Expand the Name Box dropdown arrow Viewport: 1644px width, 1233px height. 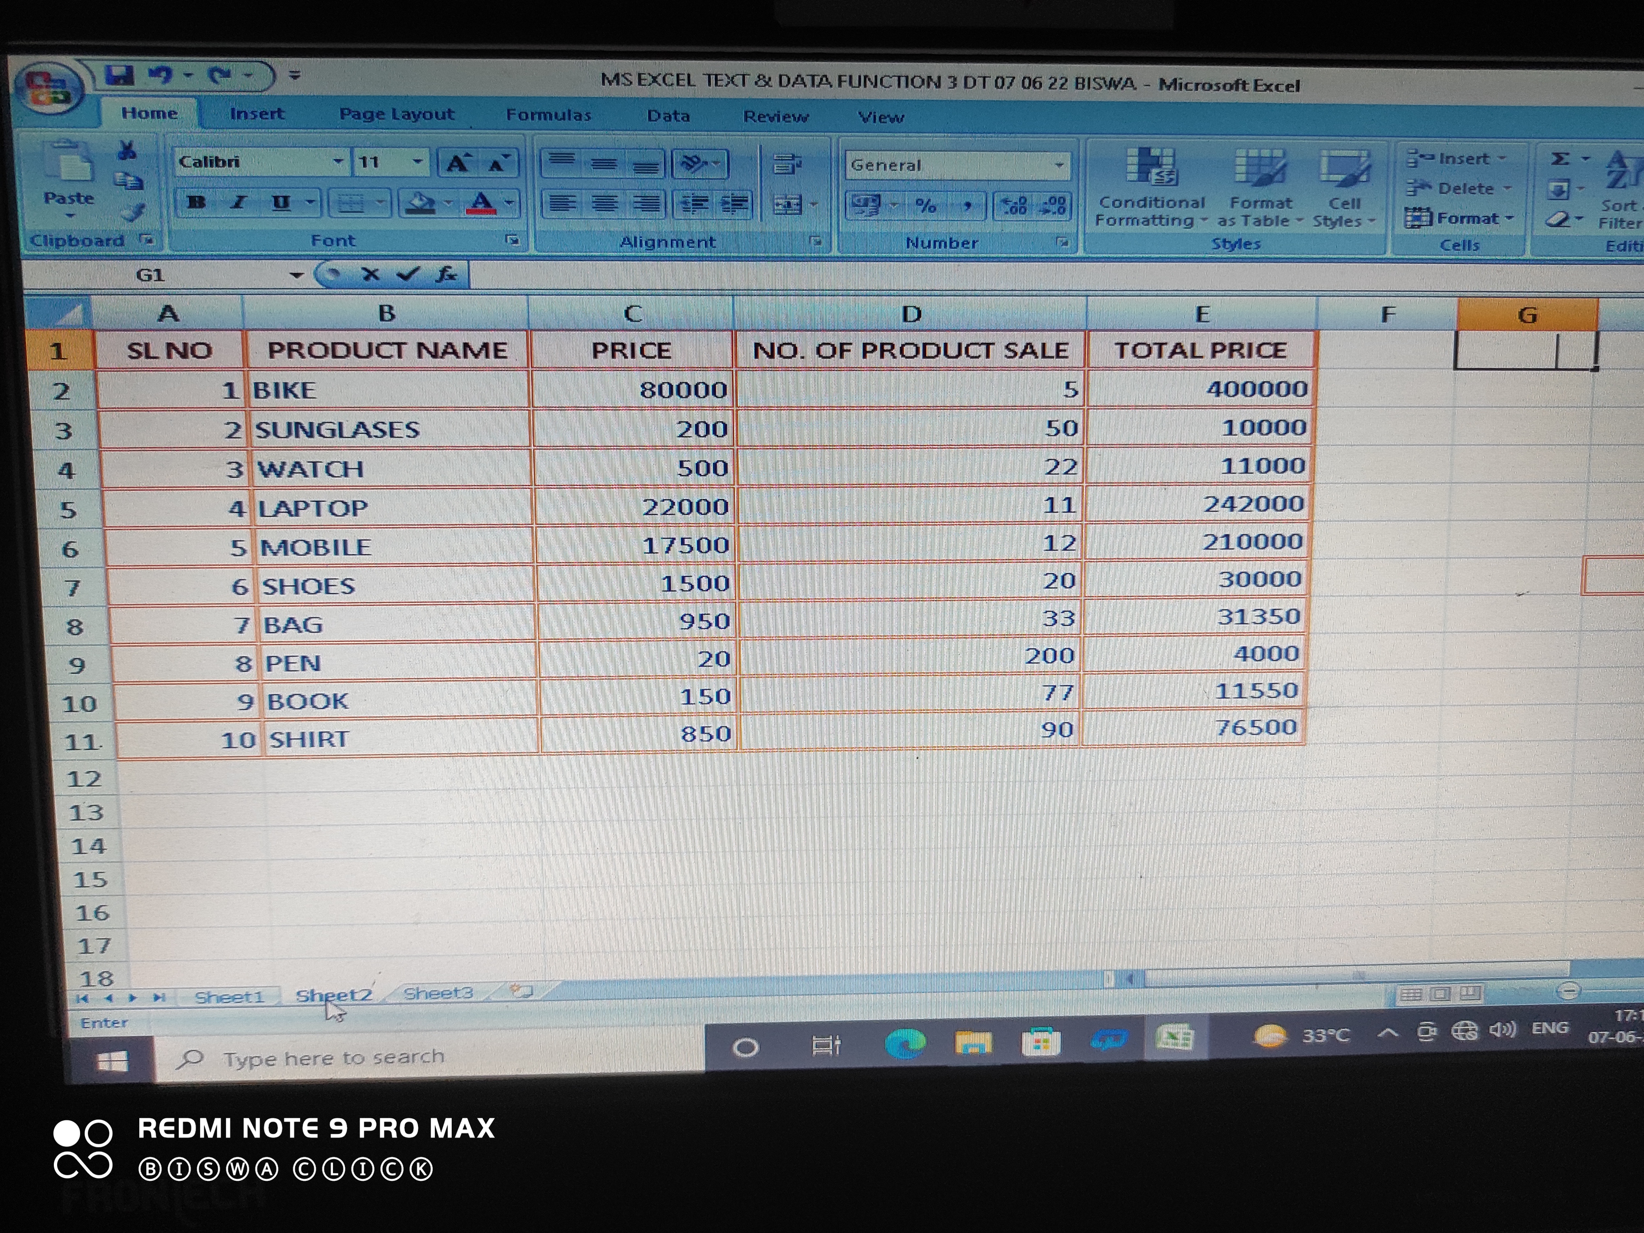tap(297, 275)
